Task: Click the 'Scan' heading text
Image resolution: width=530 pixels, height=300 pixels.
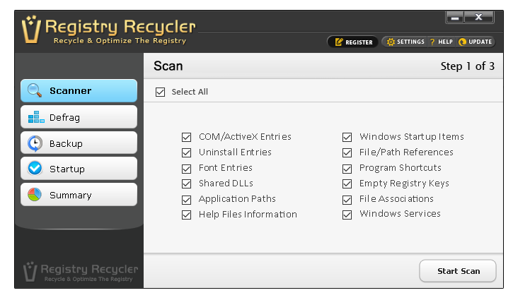Action: click(x=168, y=66)
